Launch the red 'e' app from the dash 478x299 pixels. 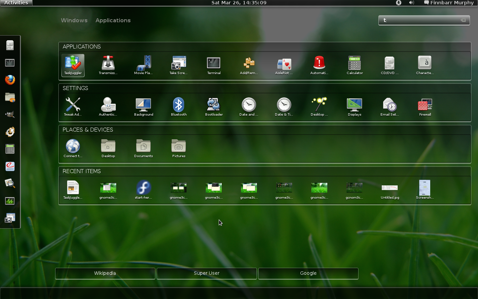(10, 166)
